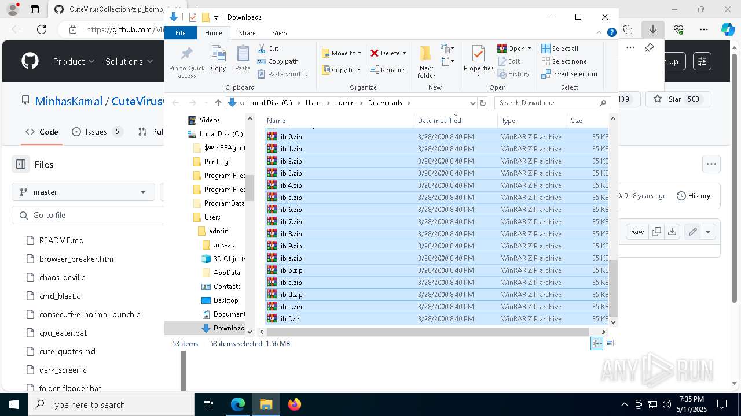This screenshot has width=741, height=416.
Task: Open Copy to dropdown
Action: pyautogui.click(x=342, y=70)
